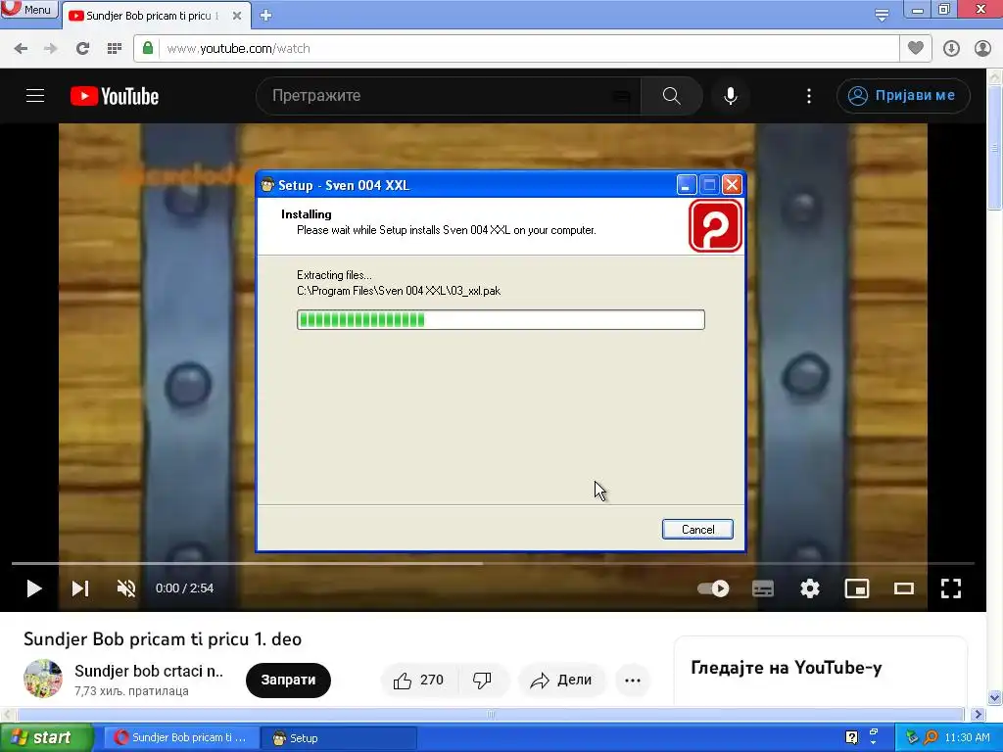The image size is (1003, 752).
Task: Click the video title Sundjer Bob pricam ti pricu 1. deo
Action: click(x=163, y=638)
